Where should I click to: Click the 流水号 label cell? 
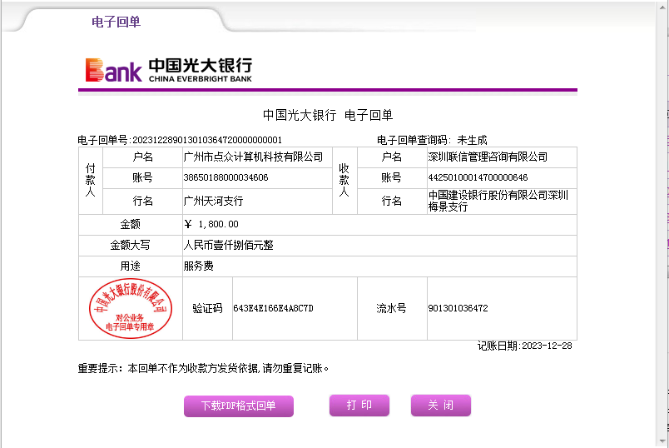pos(392,308)
